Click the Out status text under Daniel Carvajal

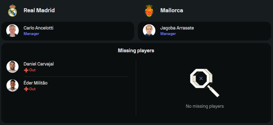[32, 70]
